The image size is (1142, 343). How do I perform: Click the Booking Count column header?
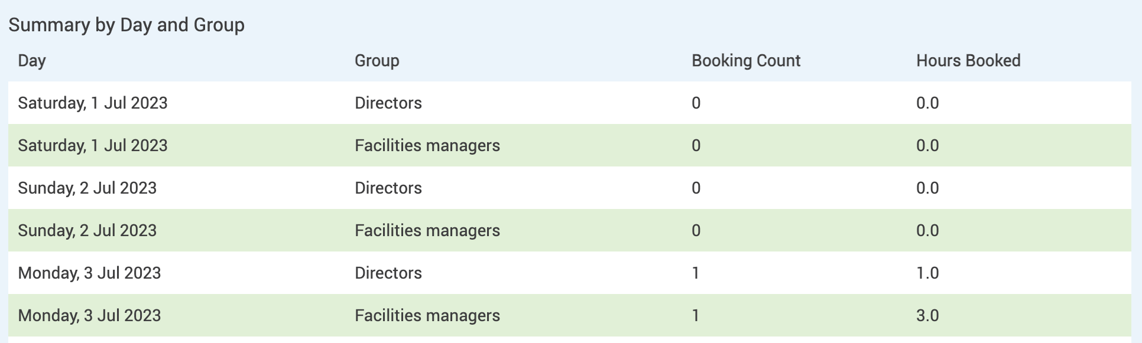coord(745,61)
